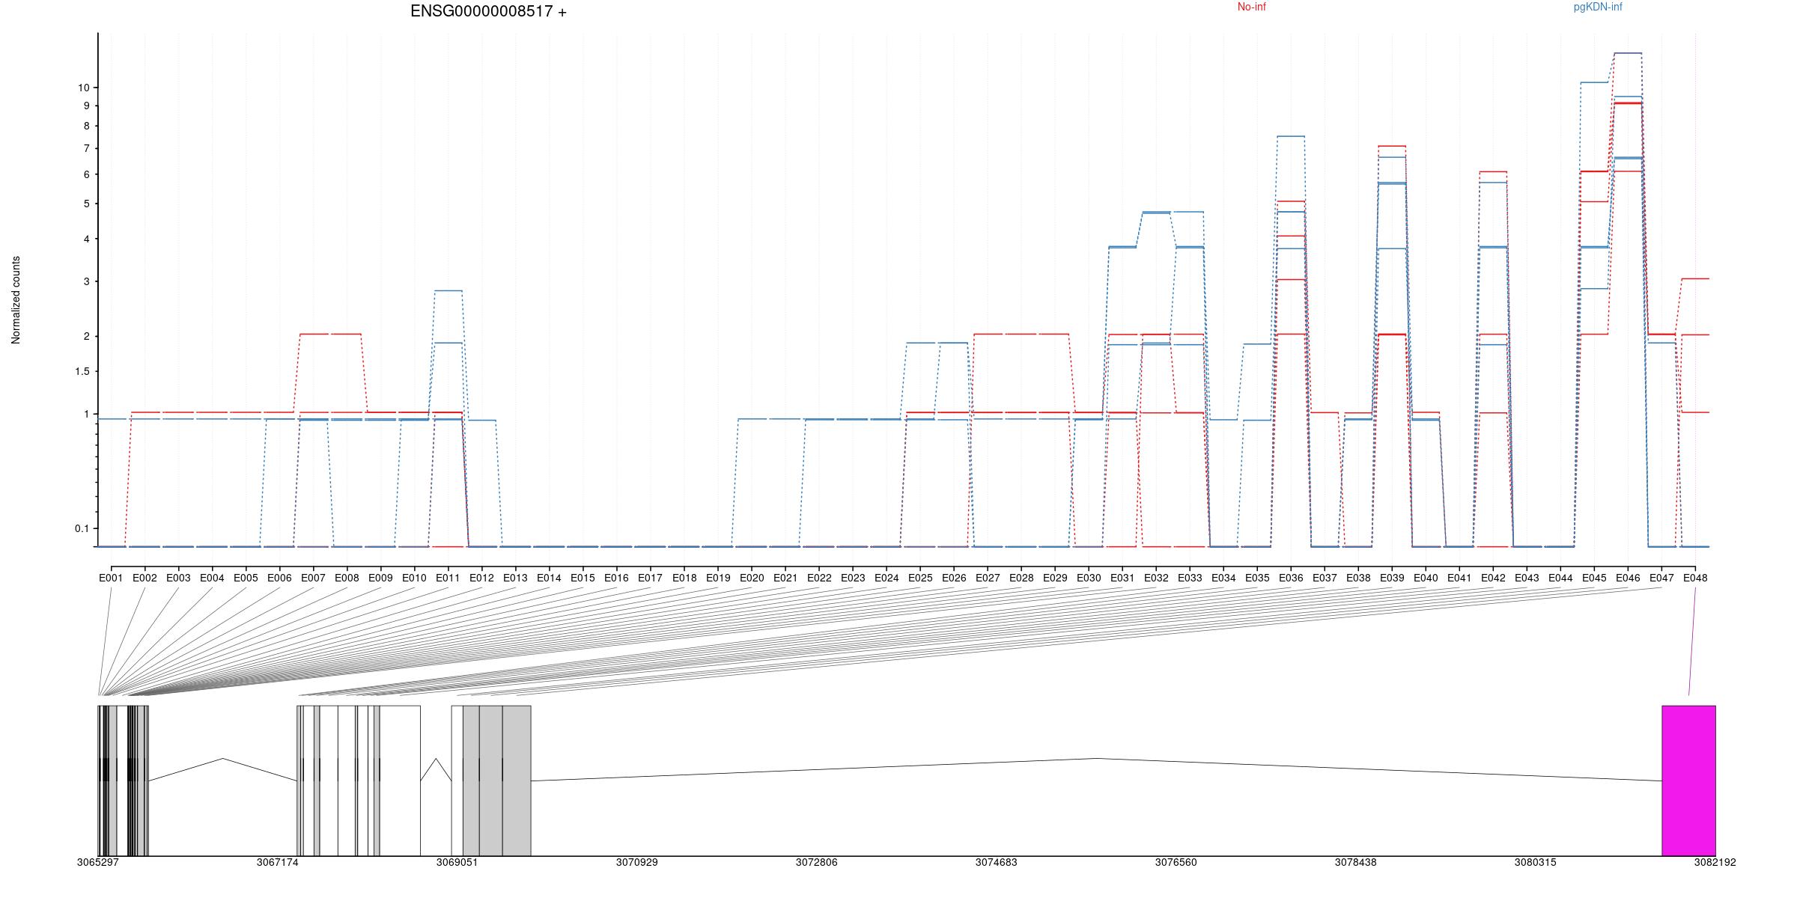Click the gene title ENSG00000008517 +
This screenshot has height=898, width=1797.
point(488,12)
